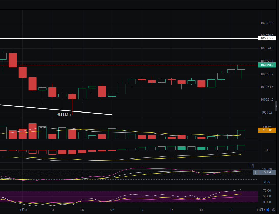
Task: Click the 77.34 indicator value tag
Action: click(267, 172)
